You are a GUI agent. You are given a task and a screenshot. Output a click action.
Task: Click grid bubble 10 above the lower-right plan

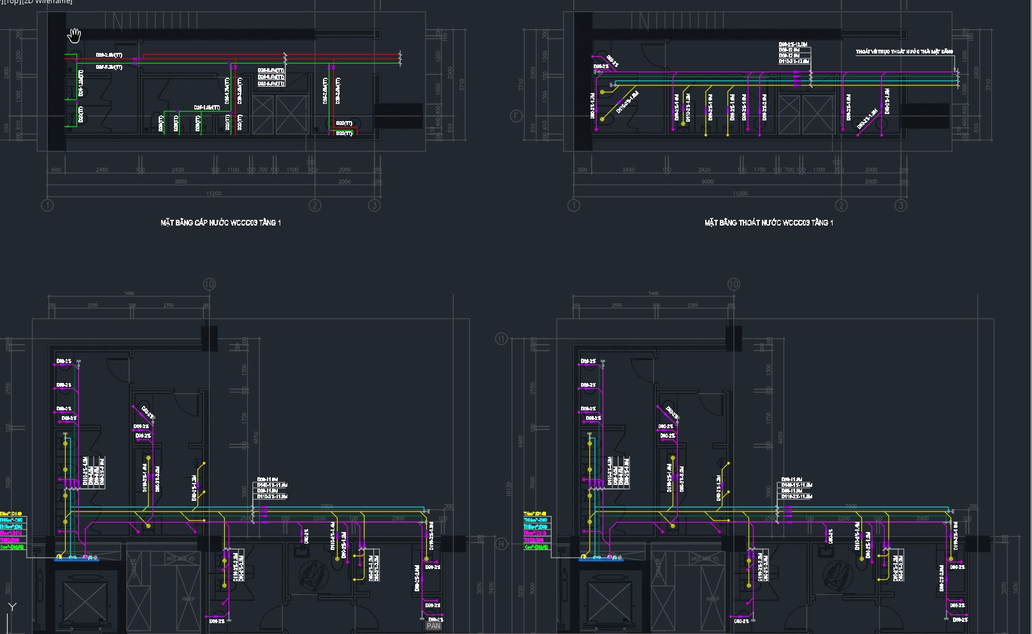click(733, 284)
